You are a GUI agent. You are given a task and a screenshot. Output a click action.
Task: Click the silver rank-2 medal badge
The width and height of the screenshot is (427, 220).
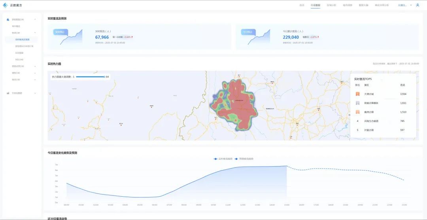click(x=357, y=103)
